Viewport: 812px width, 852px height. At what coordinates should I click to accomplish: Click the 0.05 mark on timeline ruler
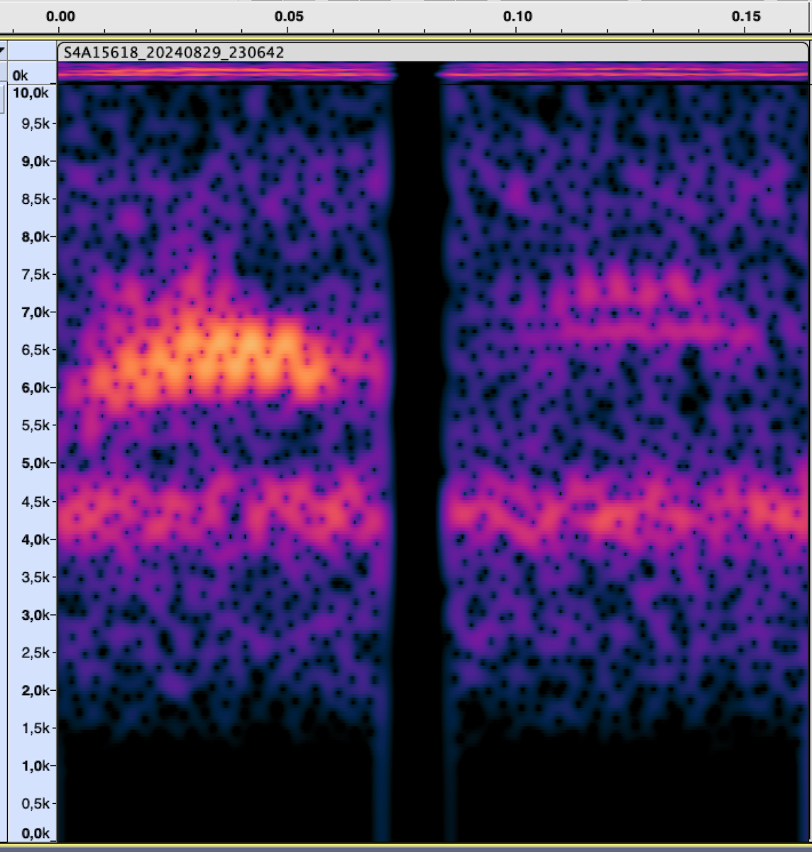coord(289,16)
